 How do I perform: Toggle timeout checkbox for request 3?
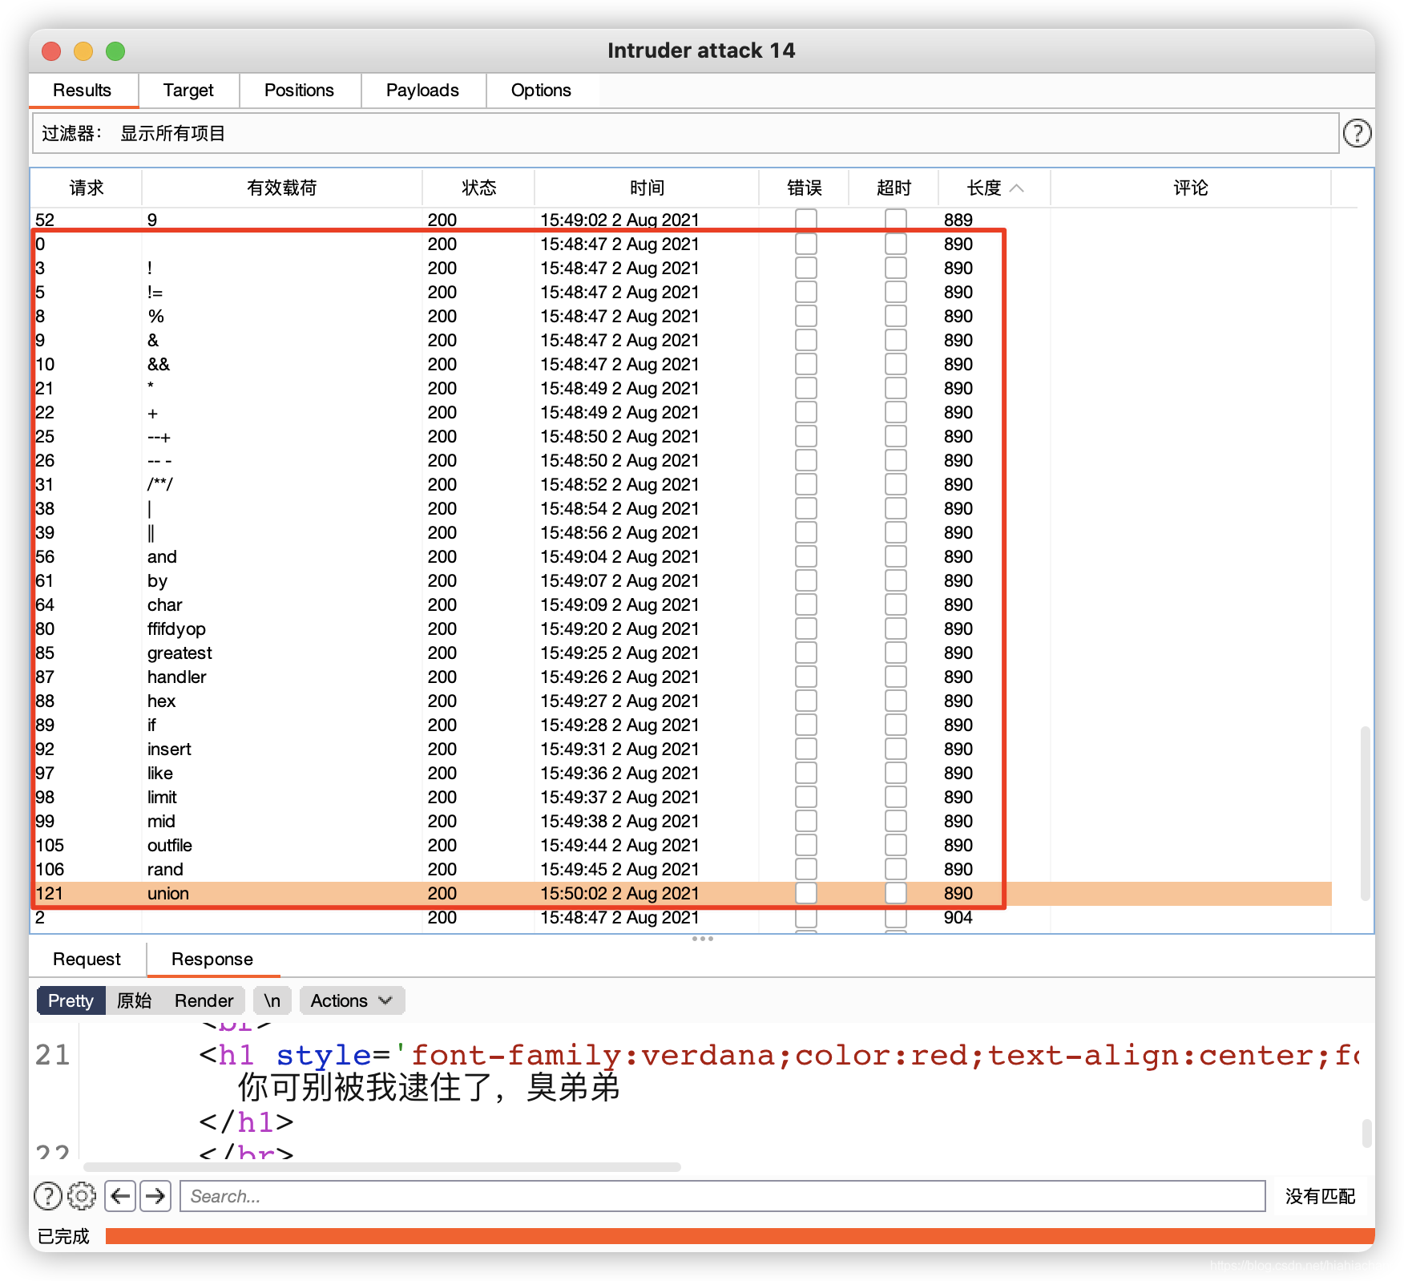(x=896, y=268)
